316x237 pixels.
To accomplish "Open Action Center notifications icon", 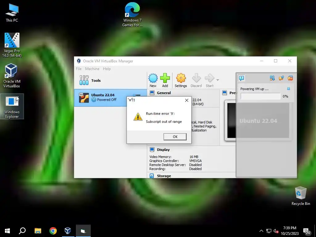I will coord(307,231).
